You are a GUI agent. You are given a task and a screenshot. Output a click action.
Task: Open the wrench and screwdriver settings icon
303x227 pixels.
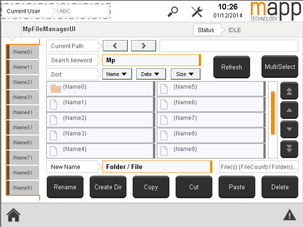pyautogui.click(x=197, y=12)
